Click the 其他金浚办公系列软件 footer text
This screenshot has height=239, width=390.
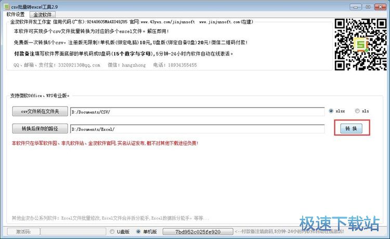pos(110,218)
